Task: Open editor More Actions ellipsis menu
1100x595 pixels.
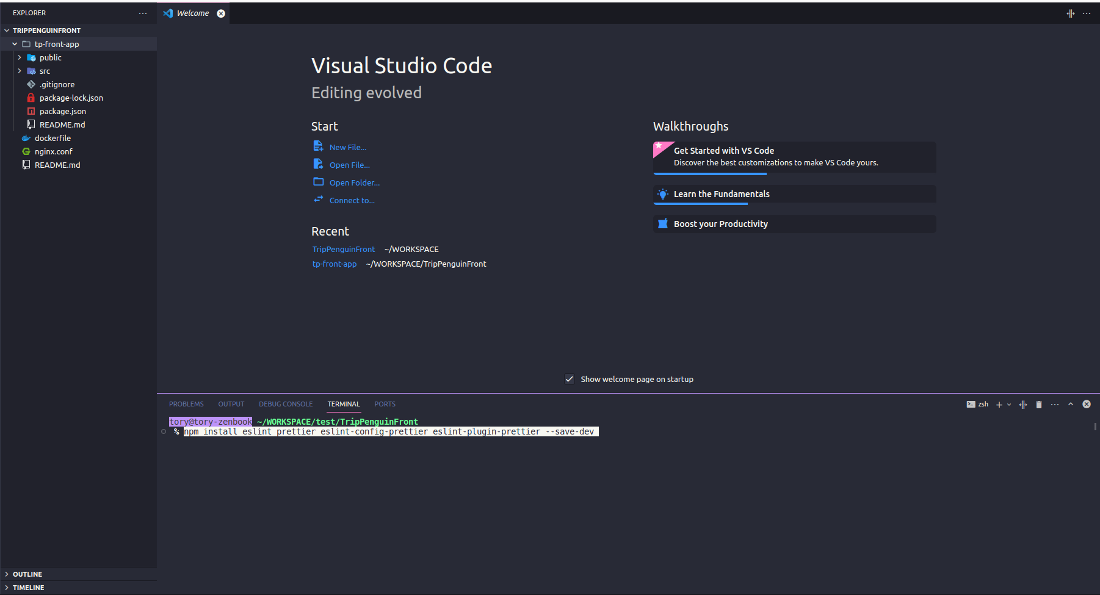Action: coord(1087,13)
